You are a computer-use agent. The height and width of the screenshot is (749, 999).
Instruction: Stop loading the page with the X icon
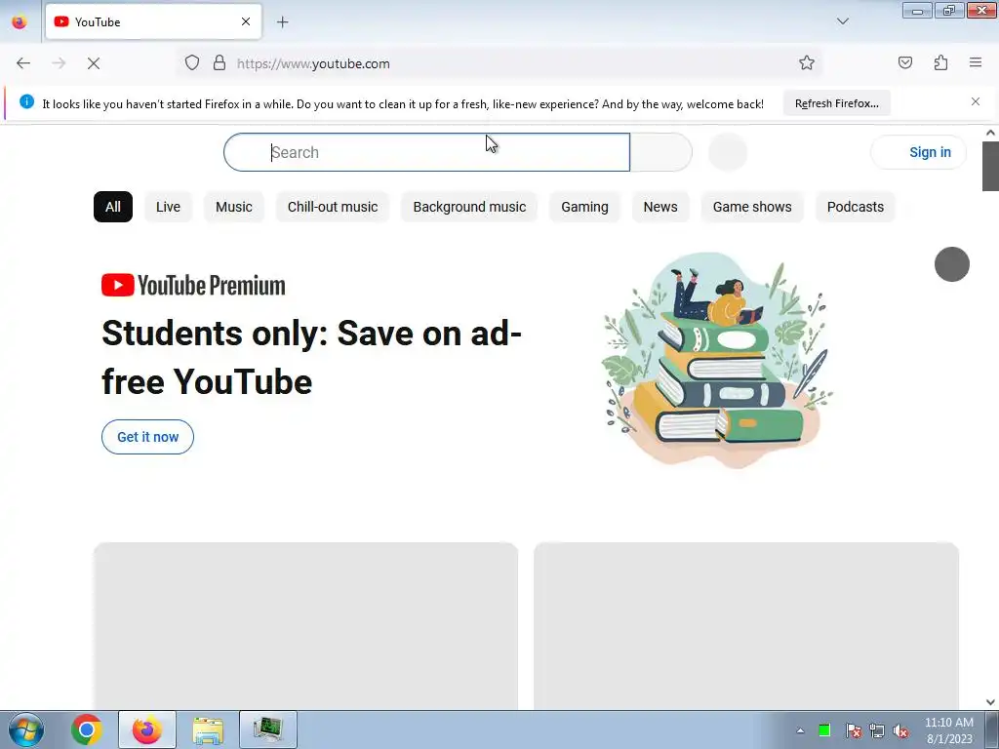click(94, 63)
